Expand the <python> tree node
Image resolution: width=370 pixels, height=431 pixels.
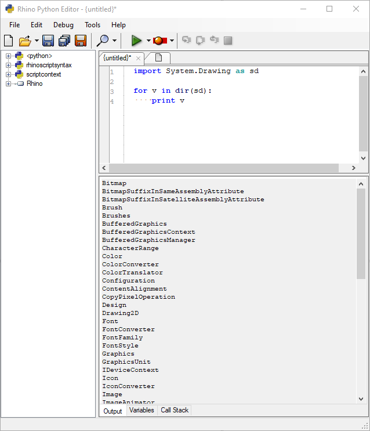click(x=8, y=56)
